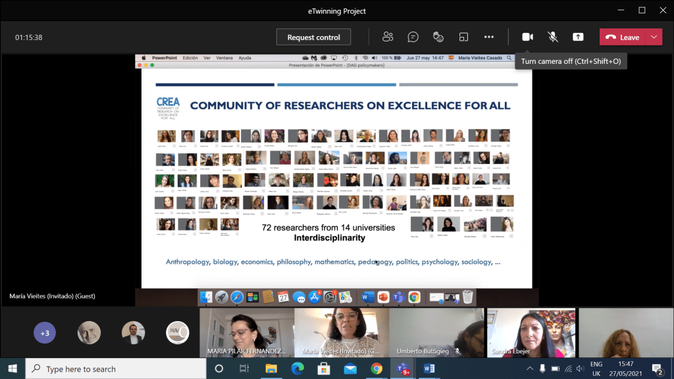
Task: Click the Request control button
Action: click(313, 38)
